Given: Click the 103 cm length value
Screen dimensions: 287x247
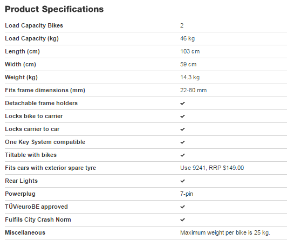Looking at the screenshot, I should (190, 51).
